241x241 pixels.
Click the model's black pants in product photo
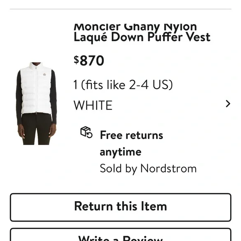(36, 129)
